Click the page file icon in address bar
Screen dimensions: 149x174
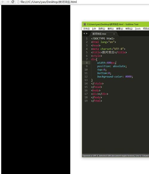pos(18,2)
